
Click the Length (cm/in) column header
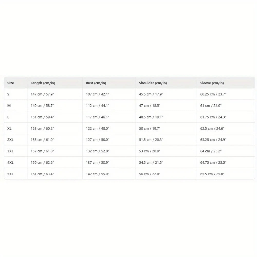pyautogui.click(x=43, y=83)
